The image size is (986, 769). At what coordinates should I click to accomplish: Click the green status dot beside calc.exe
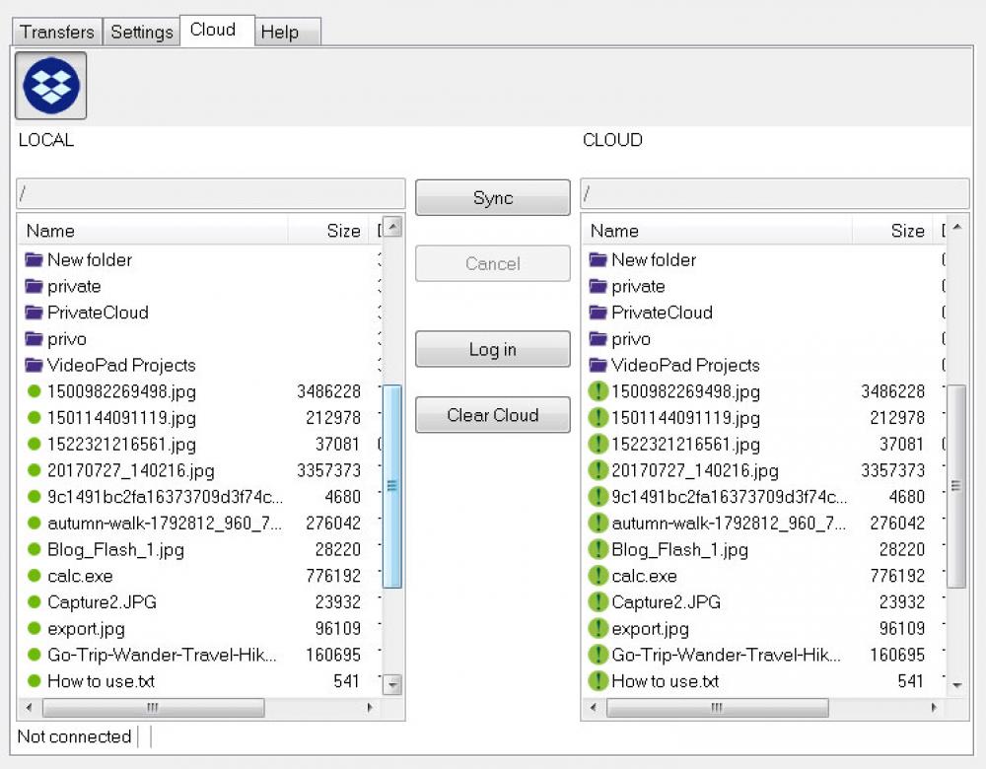point(35,576)
